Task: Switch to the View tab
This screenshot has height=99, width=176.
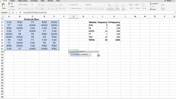Action: (58, 1)
